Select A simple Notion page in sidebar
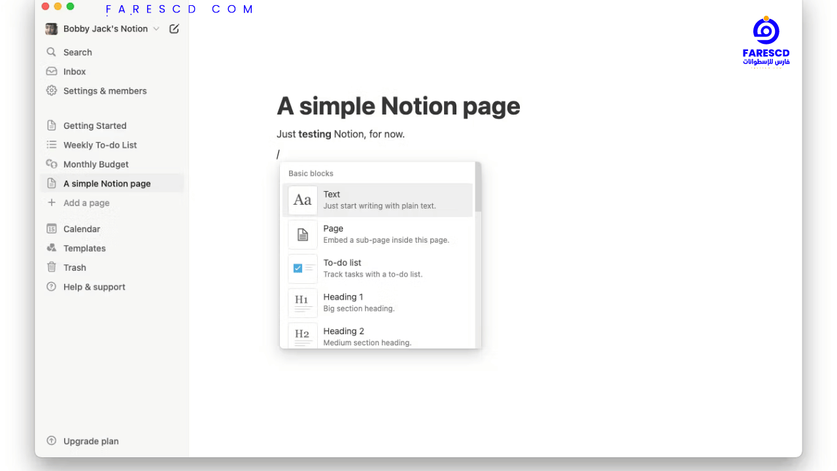Image resolution: width=837 pixels, height=471 pixels. pos(112,183)
